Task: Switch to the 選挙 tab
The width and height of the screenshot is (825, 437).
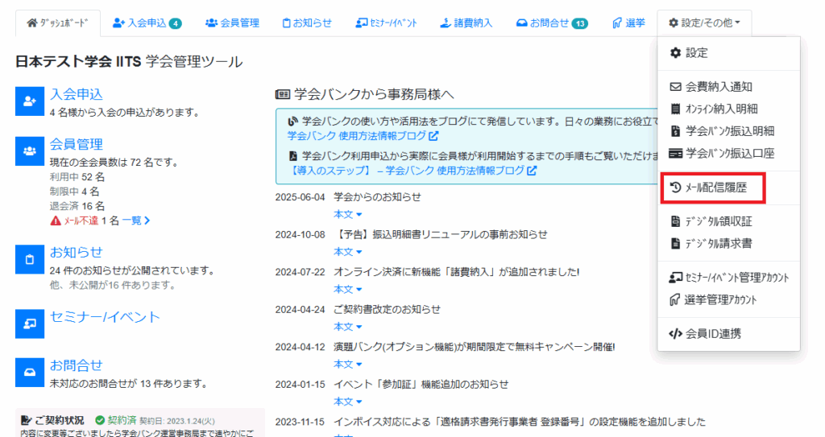Action: tap(628, 23)
